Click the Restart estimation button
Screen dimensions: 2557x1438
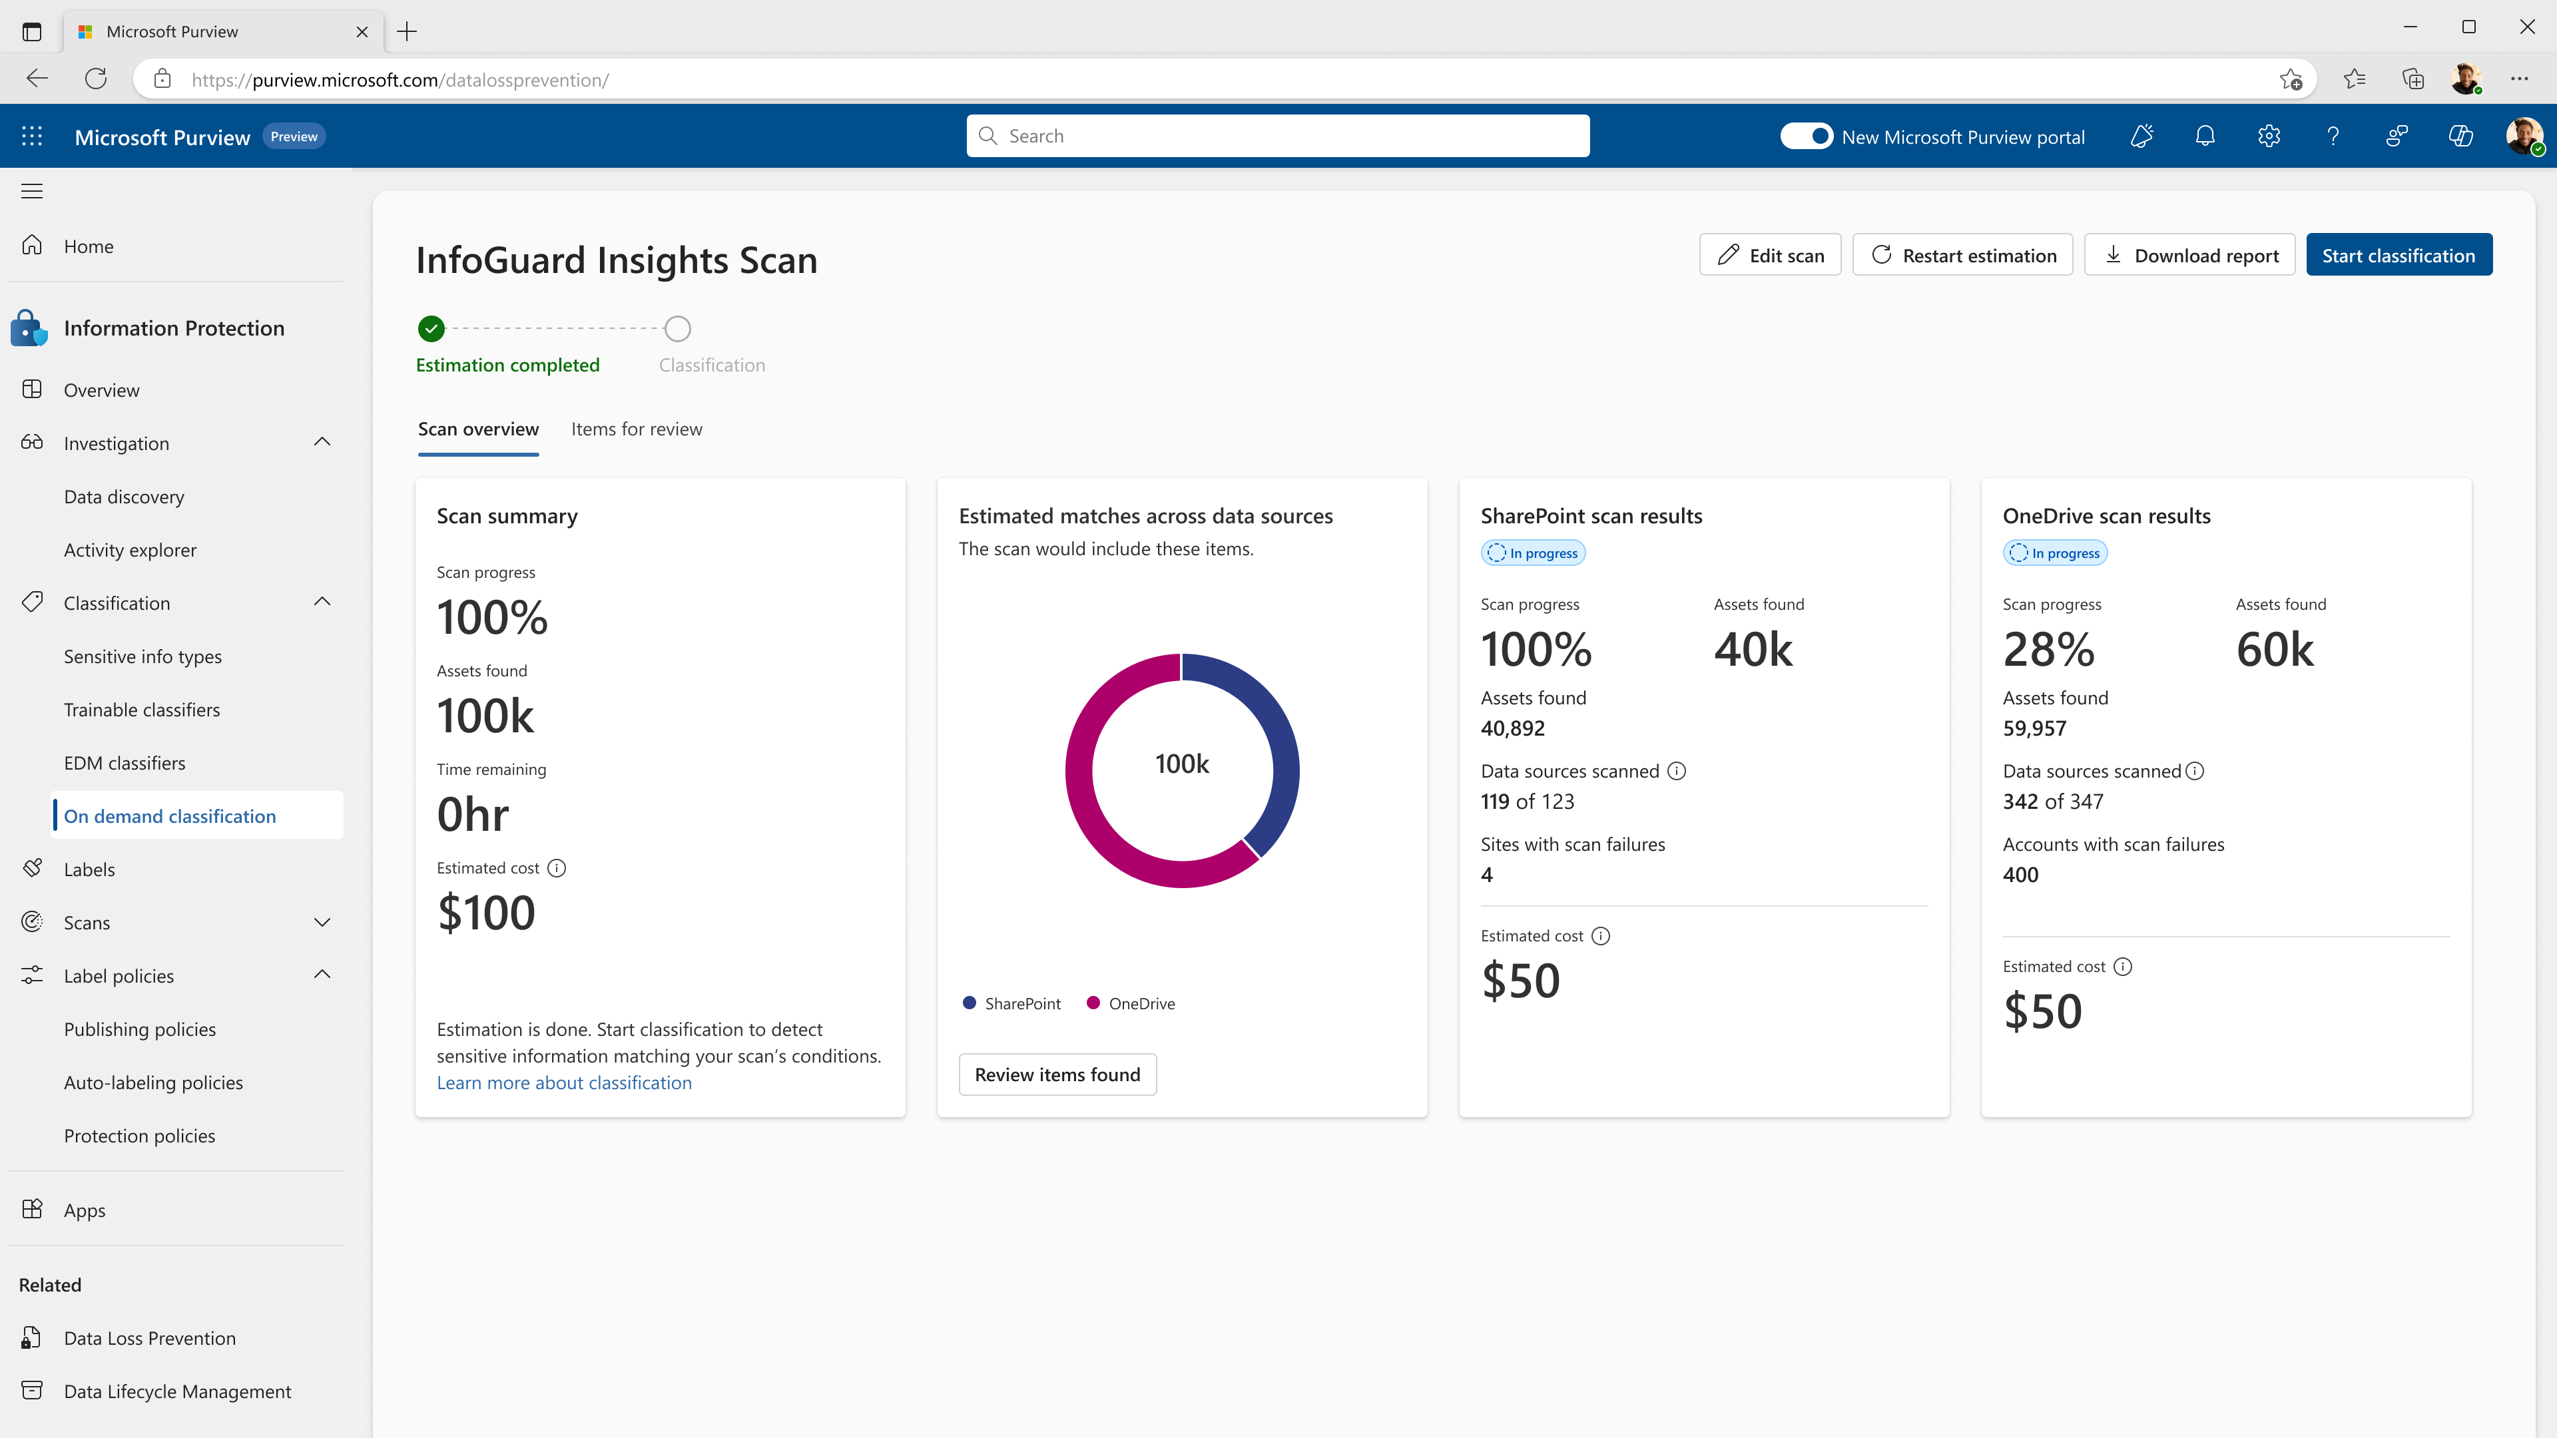click(1962, 255)
